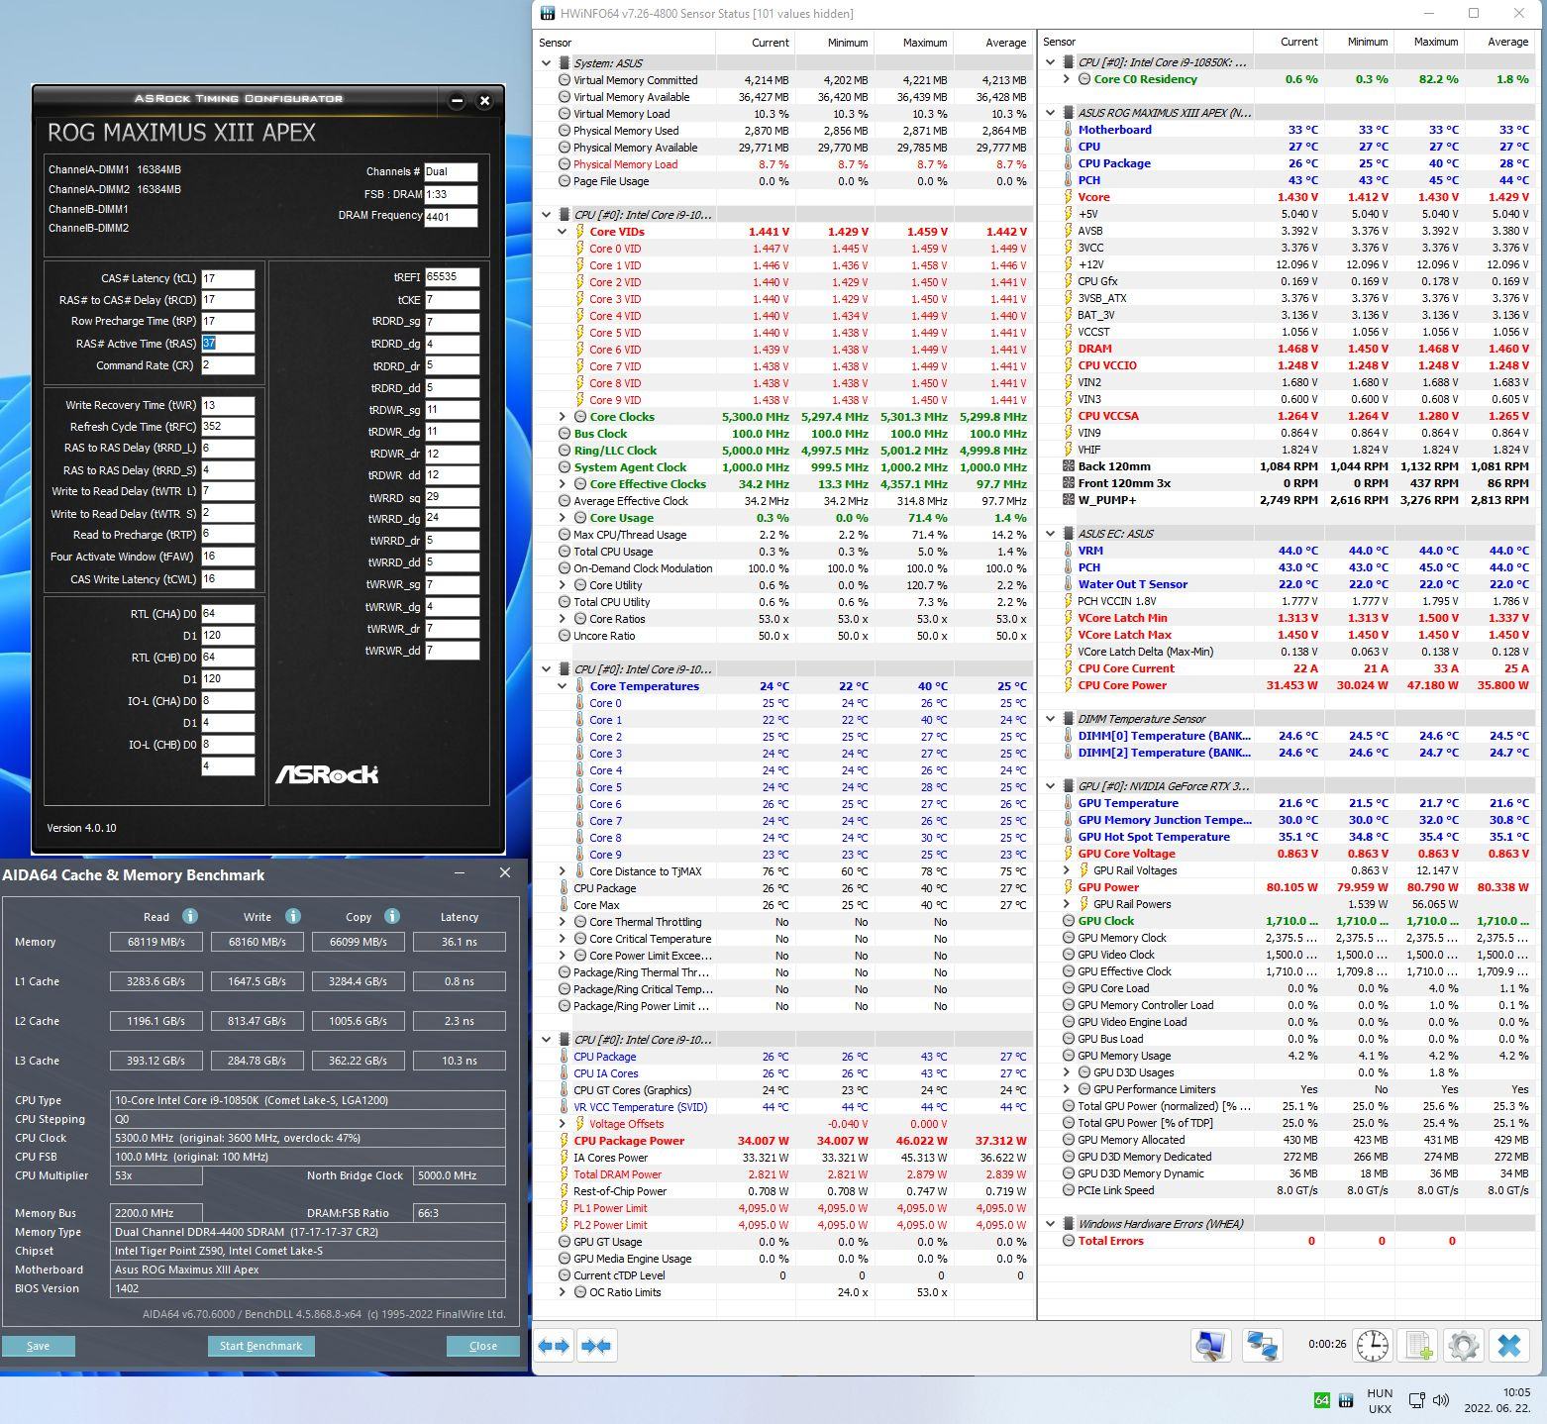Click the blue X icon in HWiNFO toolbar

tap(1509, 1345)
